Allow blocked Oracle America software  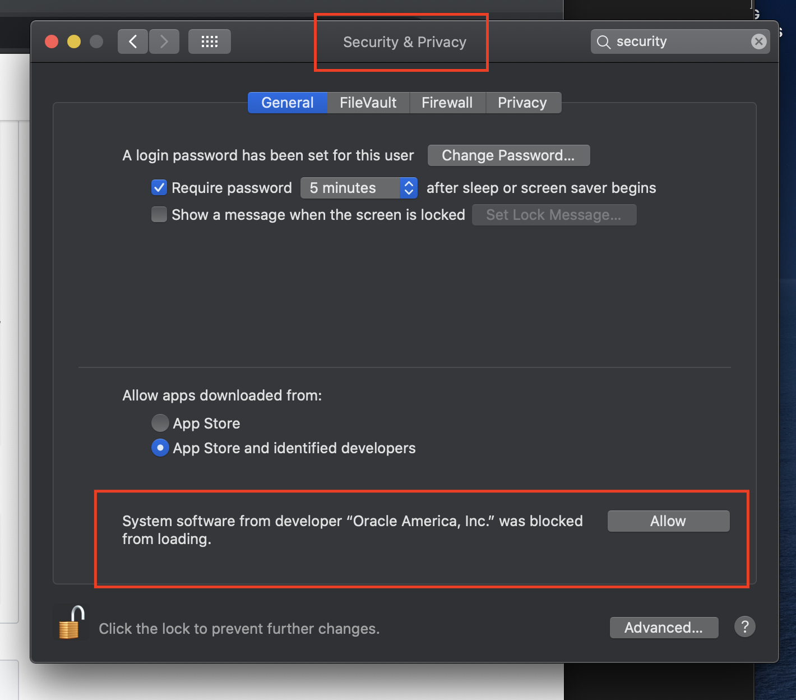[x=668, y=521]
